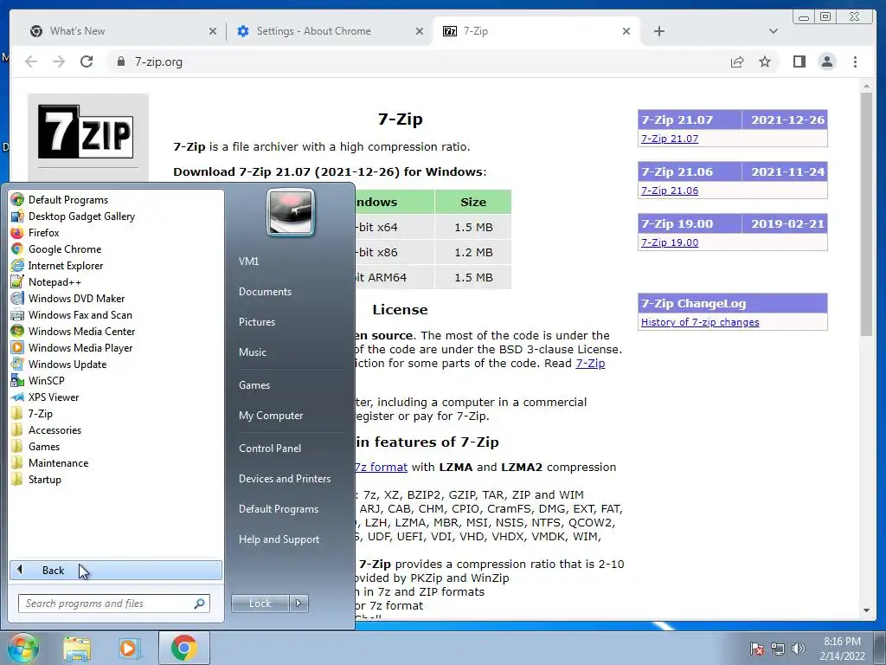Viewport: 886px width, 665px height.
Task: Open the tab search dropdown
Action: [774, 31]
